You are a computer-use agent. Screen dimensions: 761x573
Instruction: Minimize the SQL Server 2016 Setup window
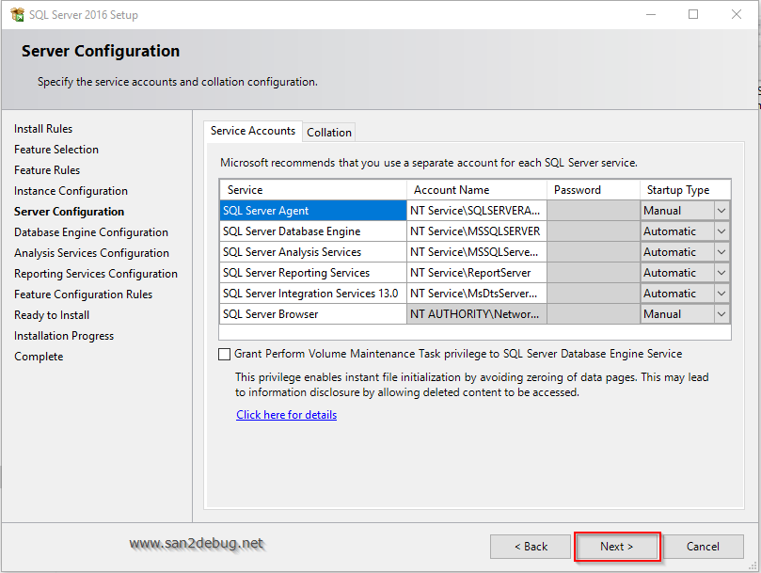650,15
